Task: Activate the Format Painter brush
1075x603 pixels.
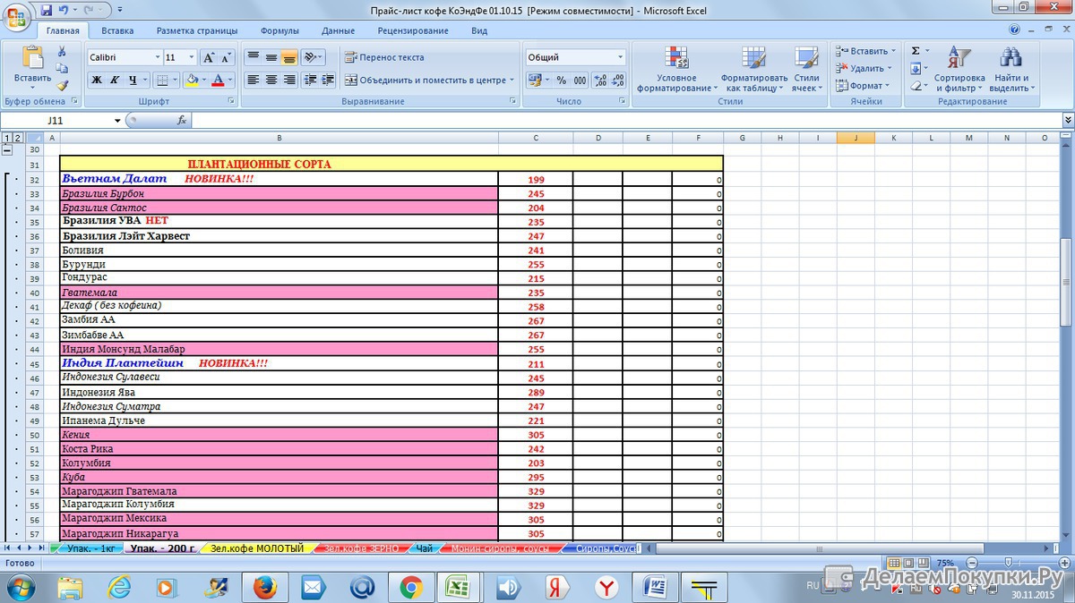Action: (62, 85)
